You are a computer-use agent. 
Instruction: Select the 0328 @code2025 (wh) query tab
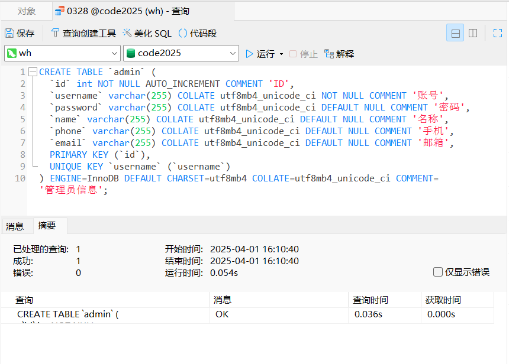[143, 11]
